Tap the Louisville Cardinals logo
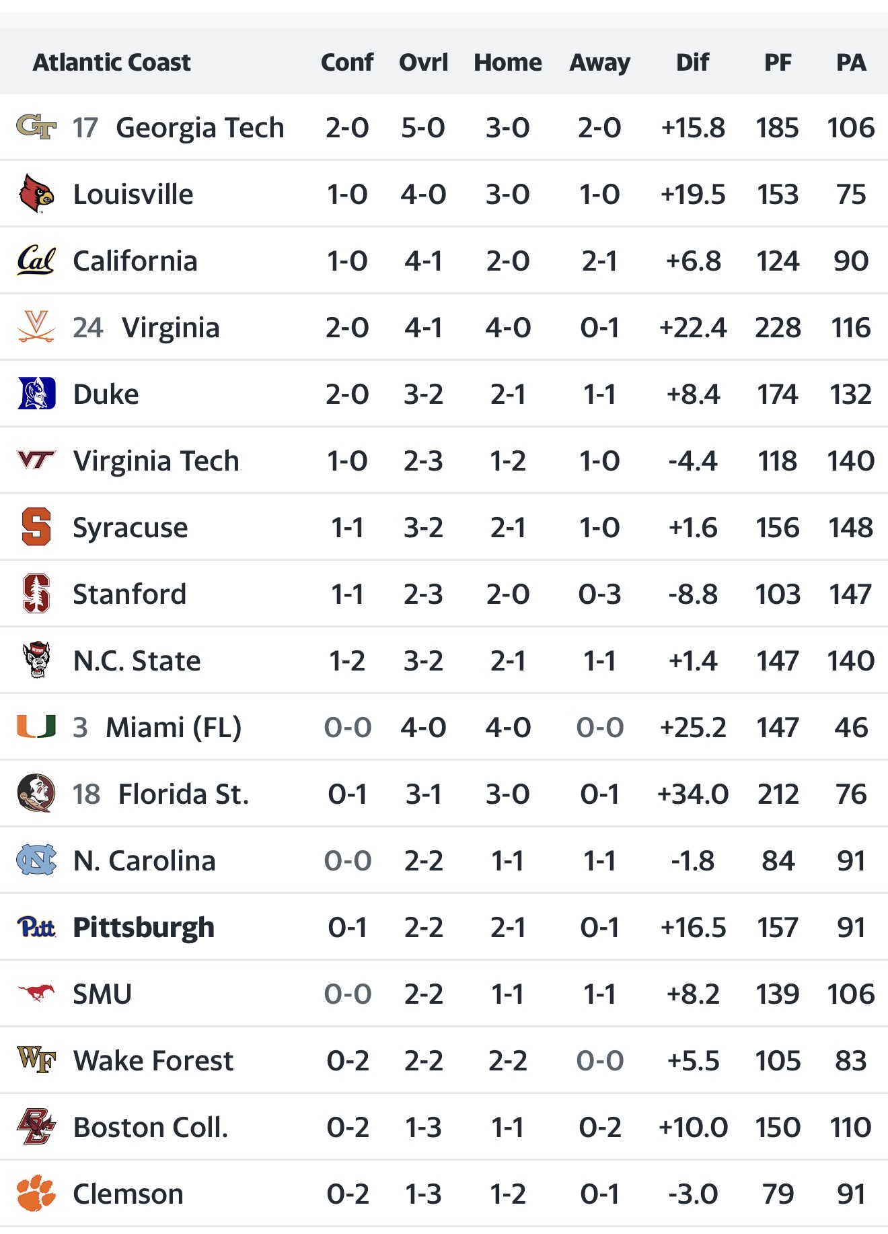The width and height of the screenshot is (888, 1234). pos(36,194)
